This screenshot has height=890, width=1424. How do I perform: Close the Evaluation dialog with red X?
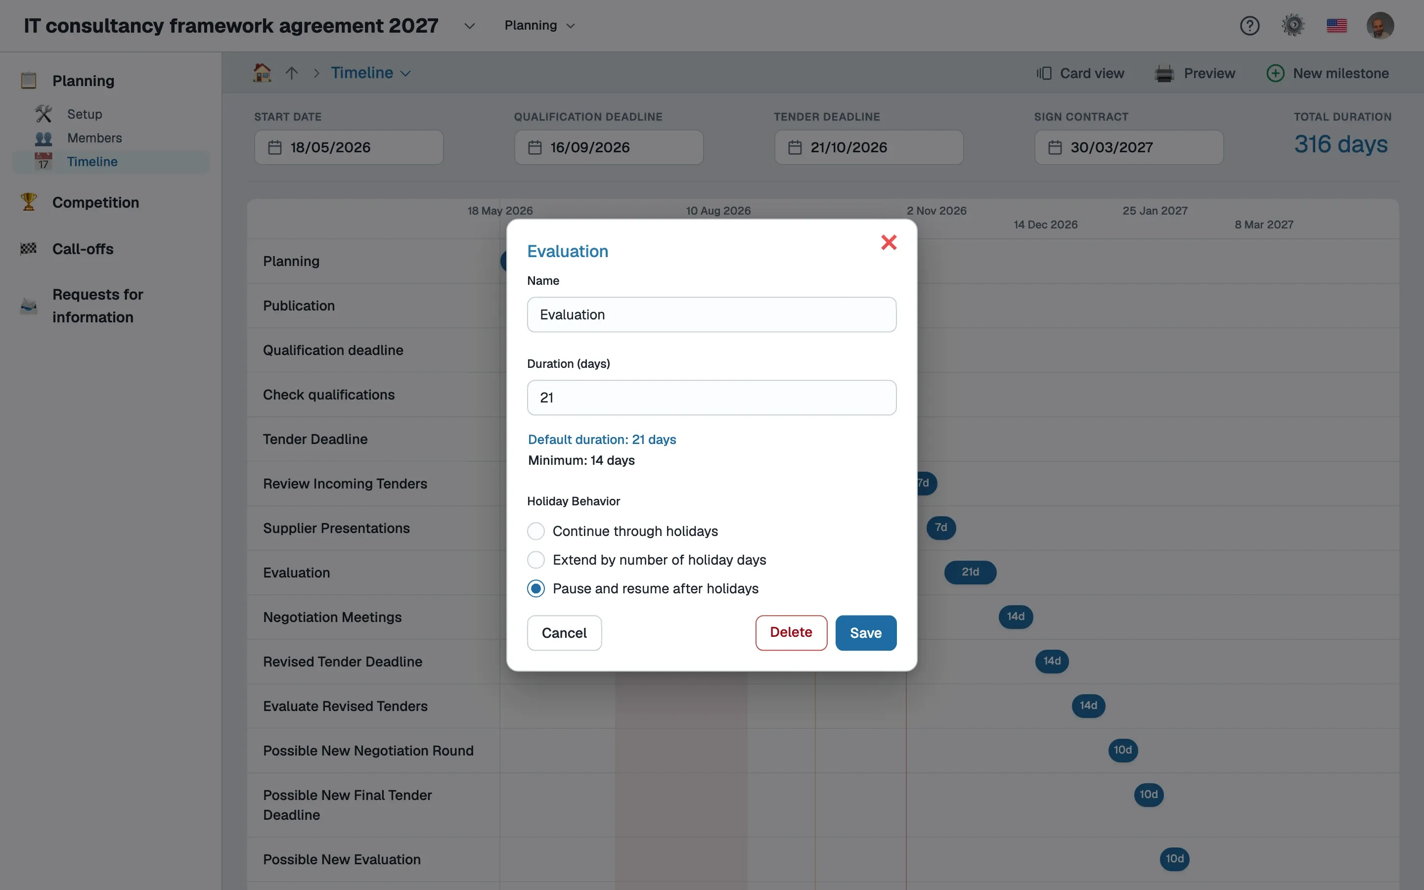(x=889, y=242)
